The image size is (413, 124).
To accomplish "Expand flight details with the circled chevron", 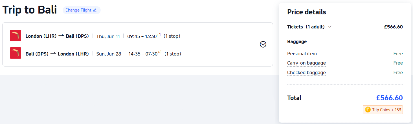I will [x=263, y=44].
